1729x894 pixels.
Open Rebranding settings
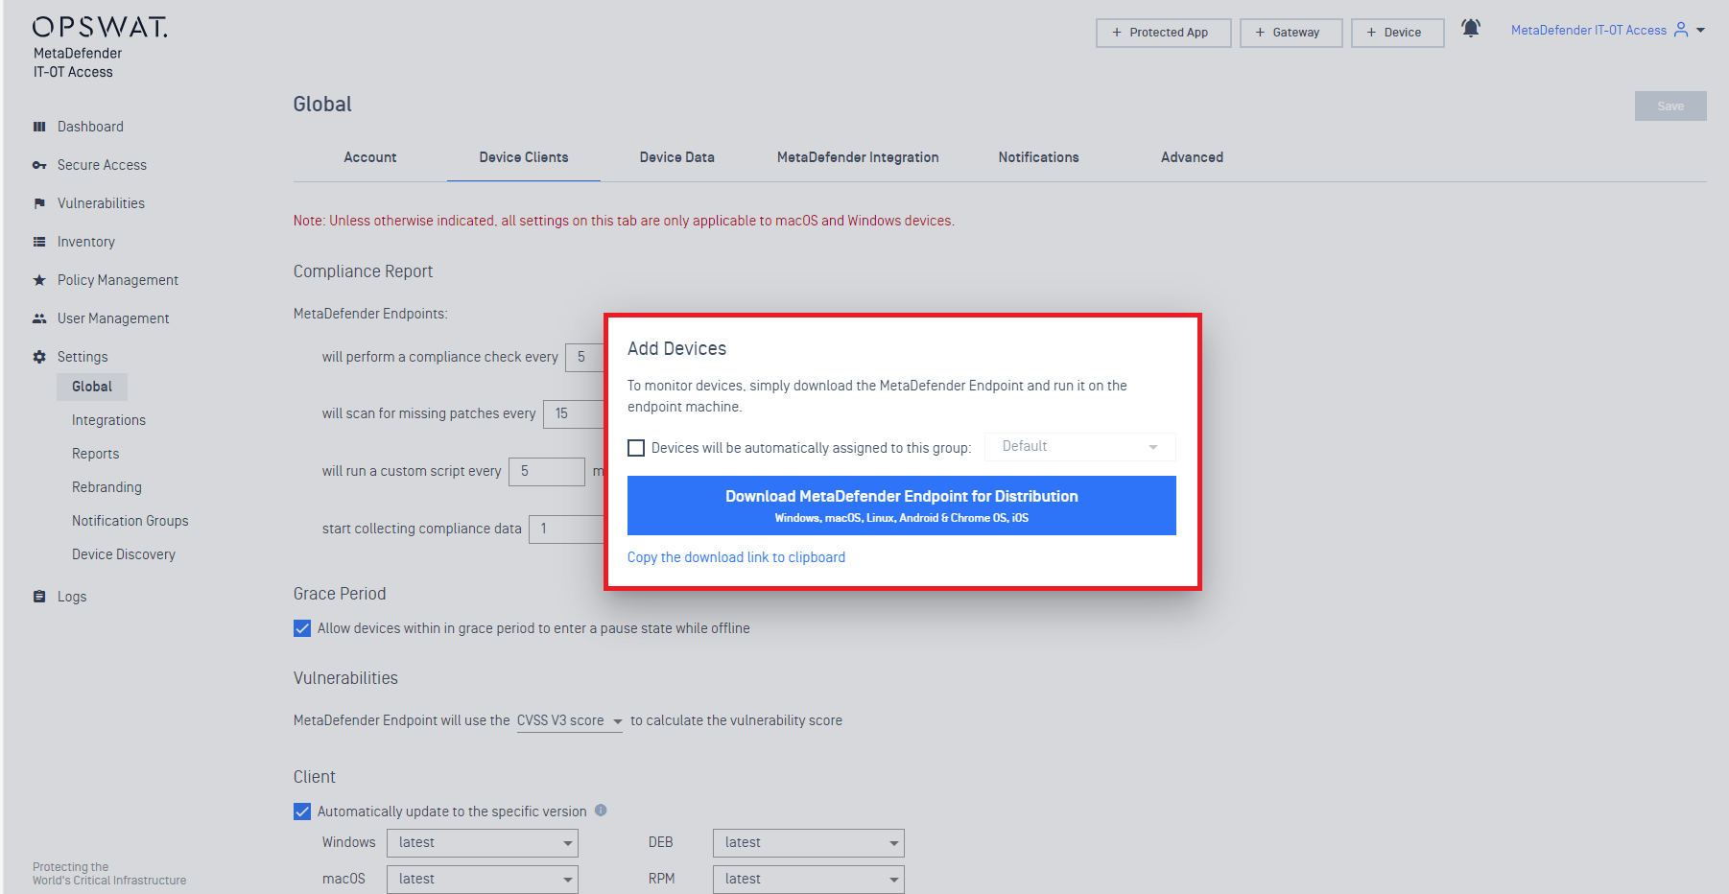(x=107, y=487)
